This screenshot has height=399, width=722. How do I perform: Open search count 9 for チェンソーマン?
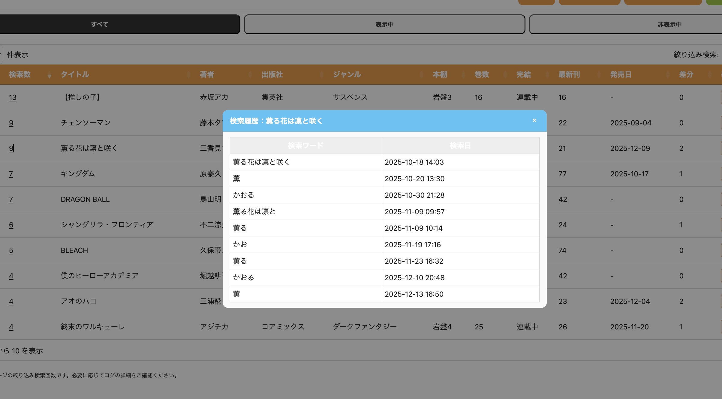[11, 123]
